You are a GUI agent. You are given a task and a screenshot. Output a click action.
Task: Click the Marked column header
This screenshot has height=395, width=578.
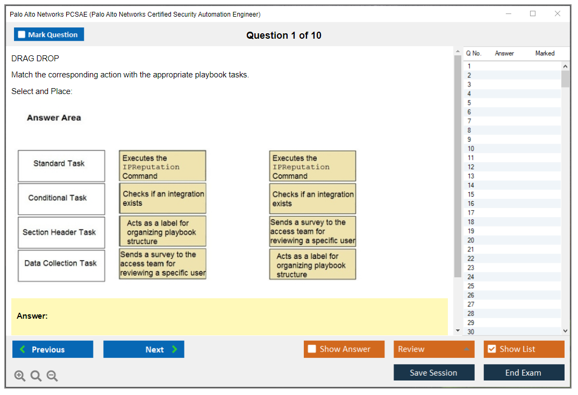545,53
